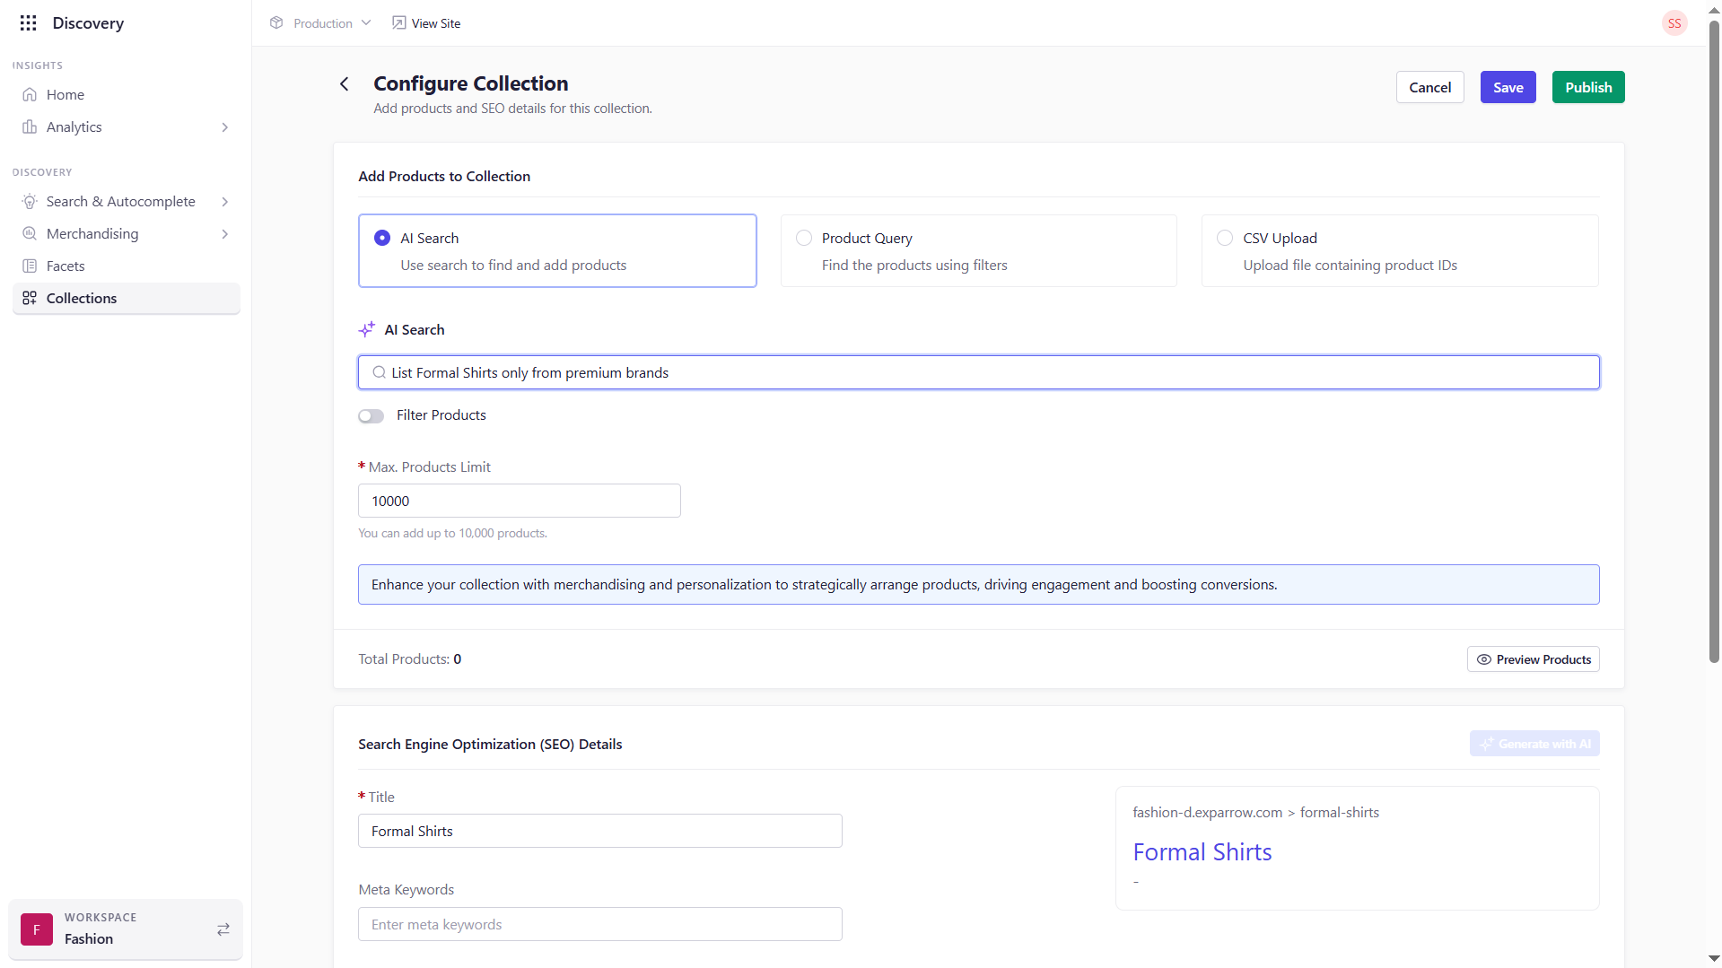This screenshot has height=968, width=1722.
Task: Open the Merchandising menu item
Action: pyautogui.click(x=92, y=234)
